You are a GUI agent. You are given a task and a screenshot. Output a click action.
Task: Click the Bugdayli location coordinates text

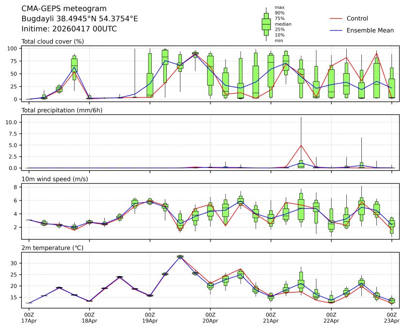80,19
